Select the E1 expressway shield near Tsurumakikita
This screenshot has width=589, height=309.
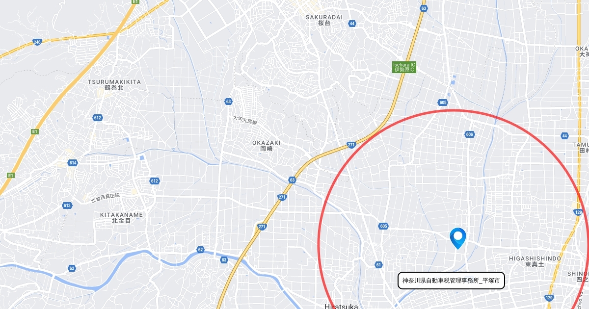tap(34, 131)
